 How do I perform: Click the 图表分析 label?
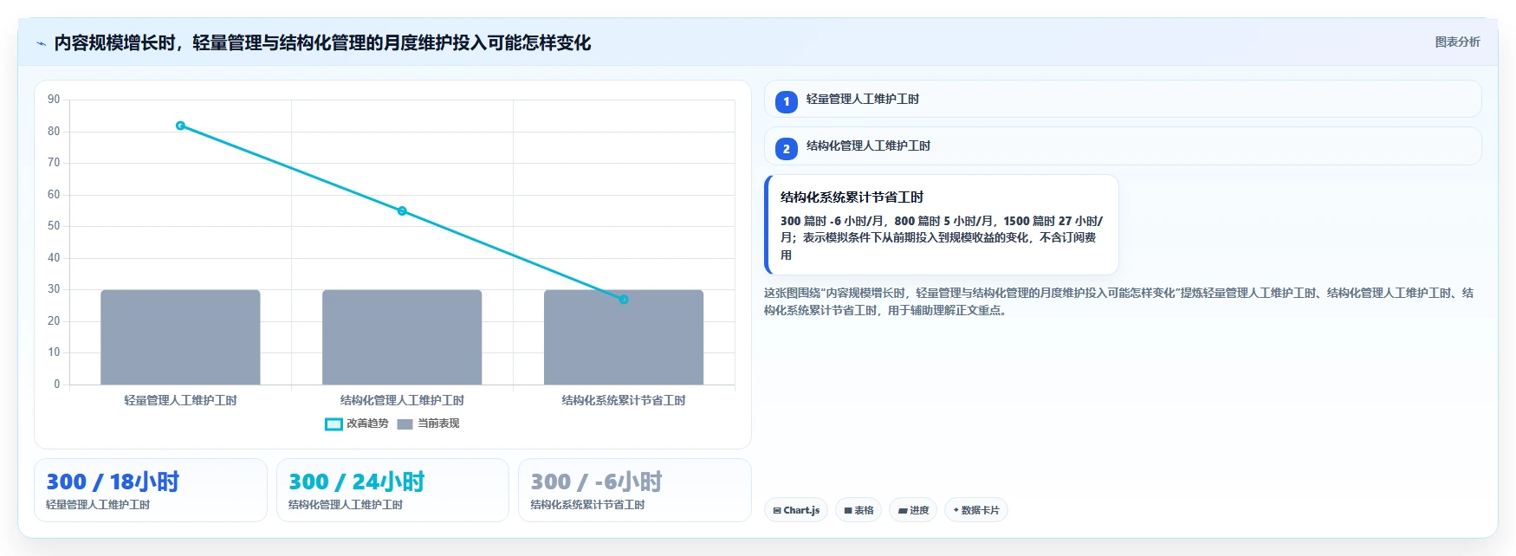click(1457, 42)
